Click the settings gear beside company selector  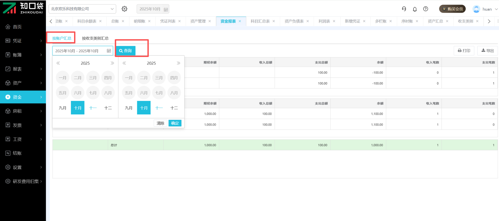pos(124,9)
